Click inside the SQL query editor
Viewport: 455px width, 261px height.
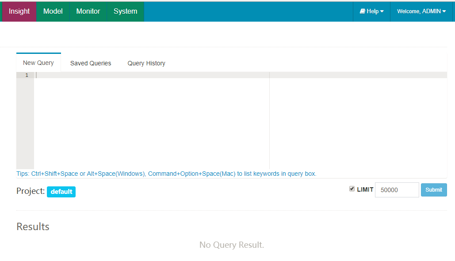pos(150,119)
